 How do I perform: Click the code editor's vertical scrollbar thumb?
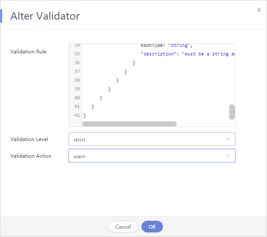tap(232, 112)
